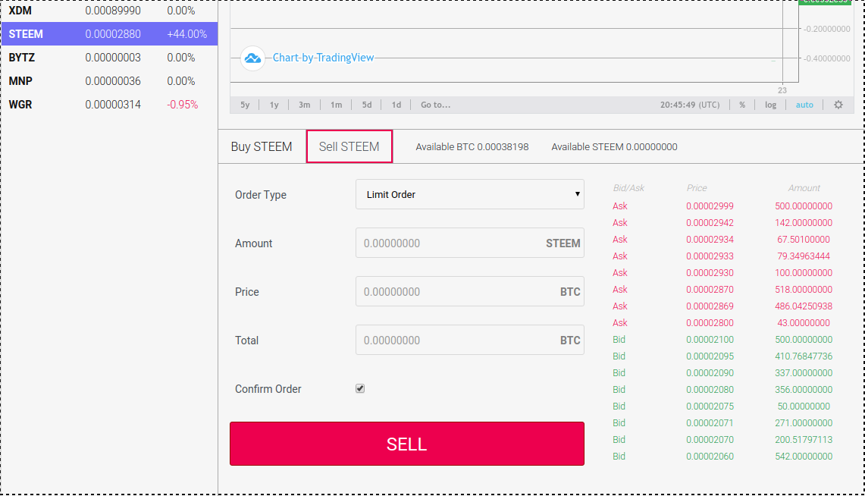Pick ask price 0.00002934

click(x=710, y=240)
